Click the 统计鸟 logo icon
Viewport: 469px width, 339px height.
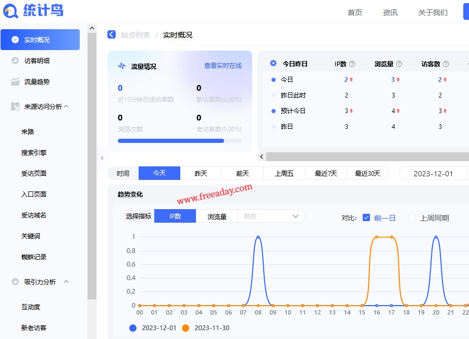(x=10, y=11)
